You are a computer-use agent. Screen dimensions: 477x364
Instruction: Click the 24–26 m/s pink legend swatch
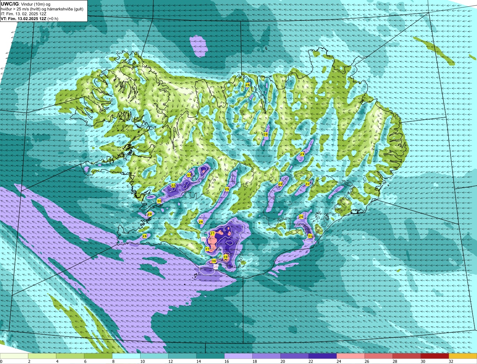(x=351, y=356)
